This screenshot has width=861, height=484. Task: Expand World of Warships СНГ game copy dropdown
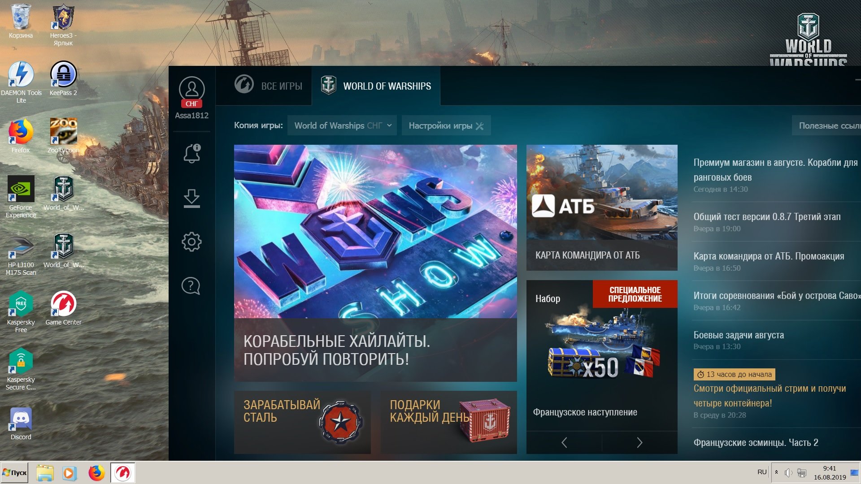[x=343, y=125]
